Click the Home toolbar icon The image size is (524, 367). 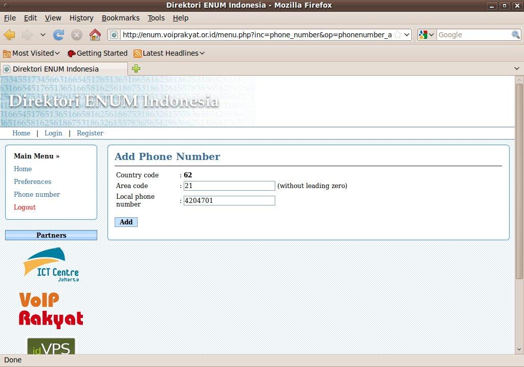pos(95,35)
